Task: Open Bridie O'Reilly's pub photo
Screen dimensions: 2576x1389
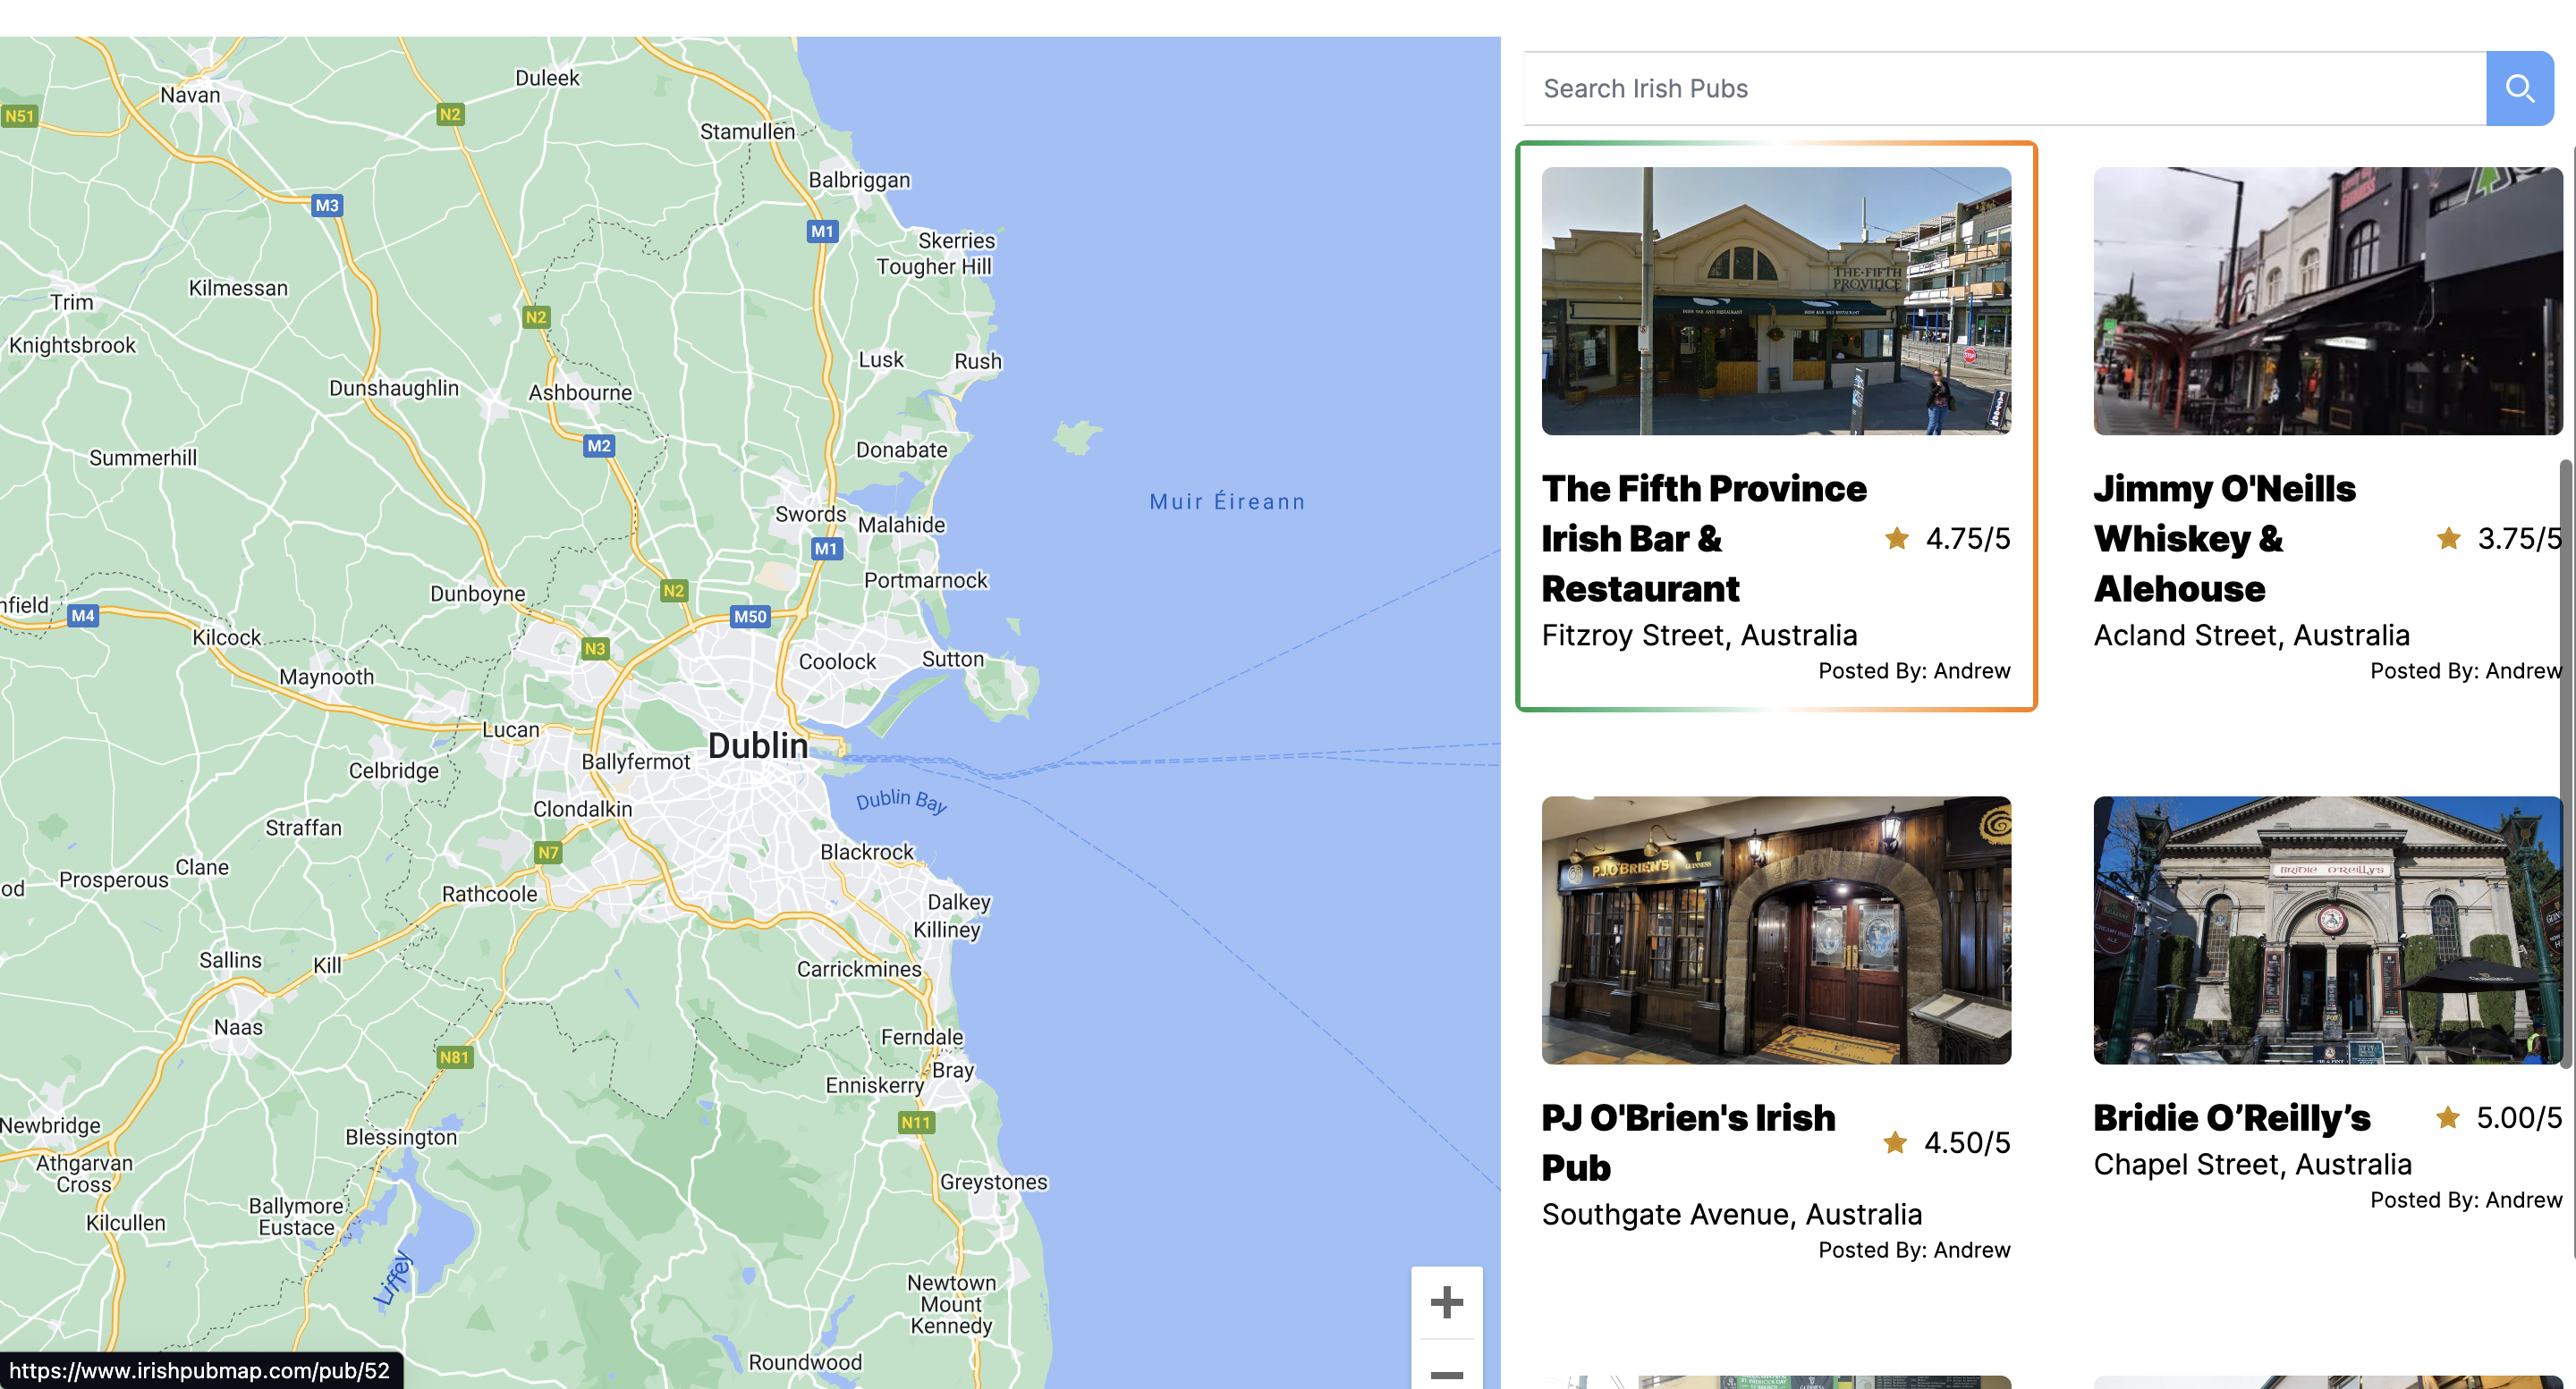Action: (2327, 930)
